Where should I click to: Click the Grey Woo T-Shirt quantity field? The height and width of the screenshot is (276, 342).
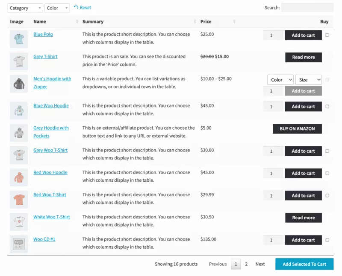coord(273,151)
